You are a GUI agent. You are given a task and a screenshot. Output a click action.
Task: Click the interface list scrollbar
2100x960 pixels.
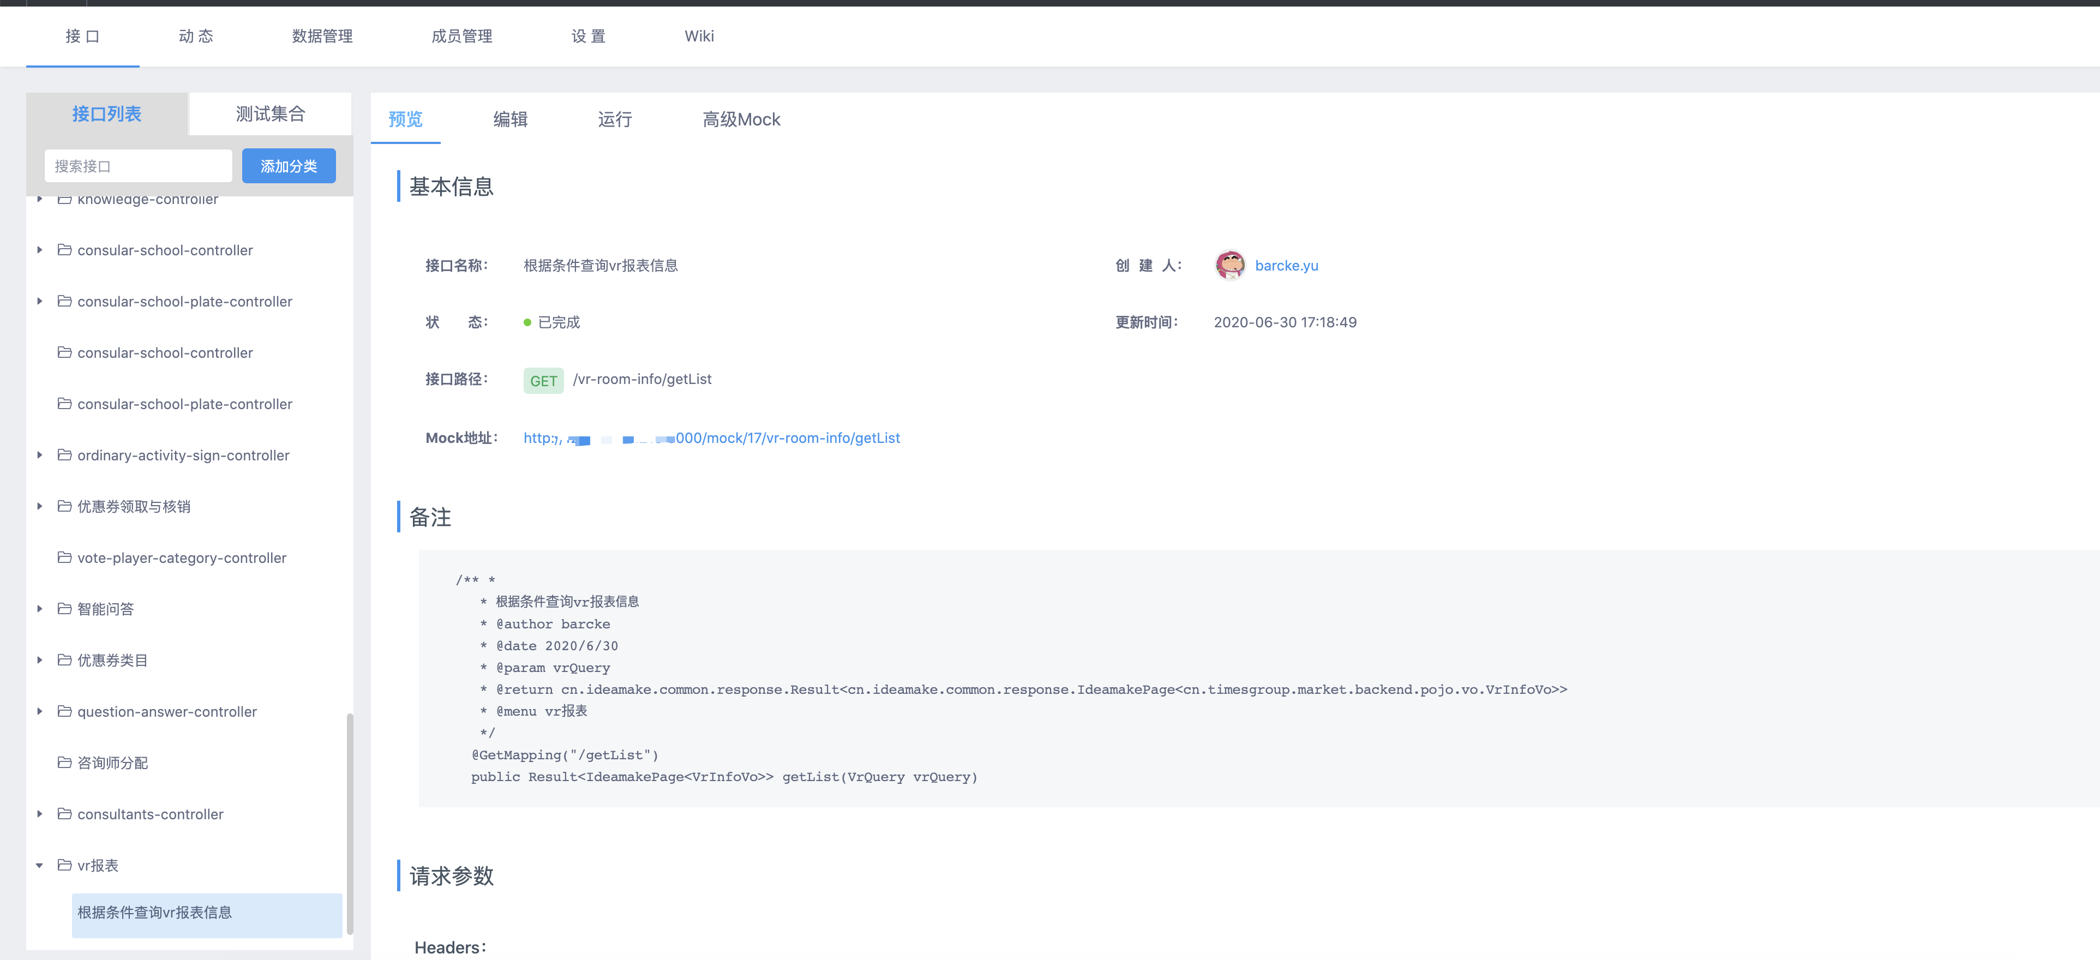pyautogui.click(x=350, y=823)
